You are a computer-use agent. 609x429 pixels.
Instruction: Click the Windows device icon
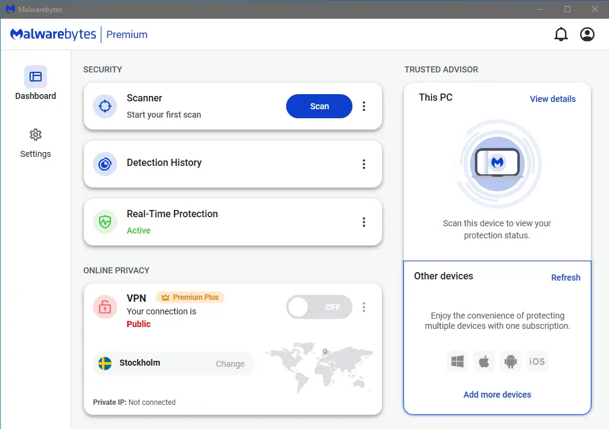pyautogui.click(x=458, y=362)
